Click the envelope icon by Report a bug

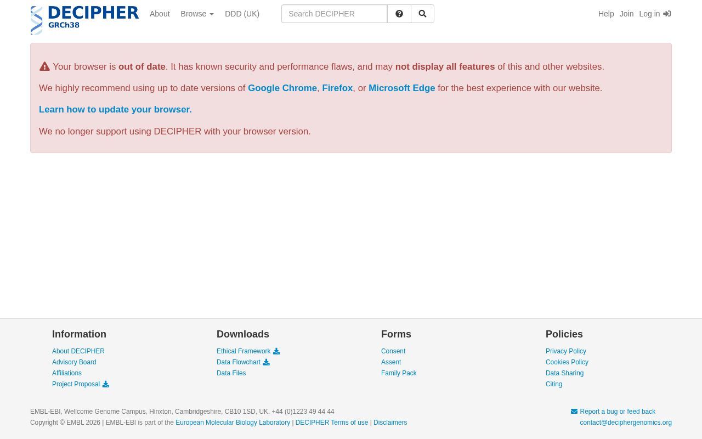[574, 412]
